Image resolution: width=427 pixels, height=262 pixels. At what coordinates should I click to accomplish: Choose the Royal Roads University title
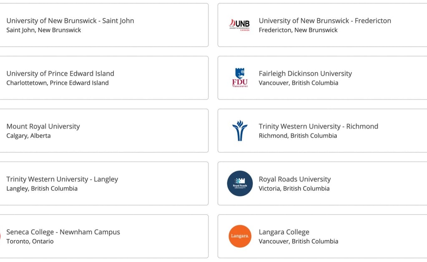[x=295, y=179]
